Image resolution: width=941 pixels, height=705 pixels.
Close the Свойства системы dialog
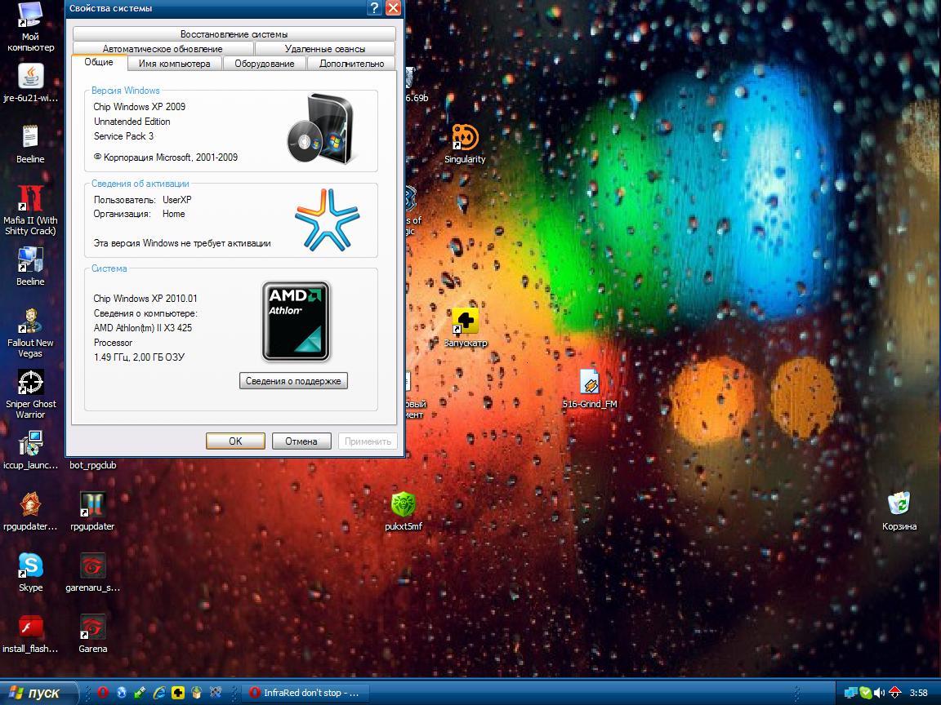[x=393, y=8]
